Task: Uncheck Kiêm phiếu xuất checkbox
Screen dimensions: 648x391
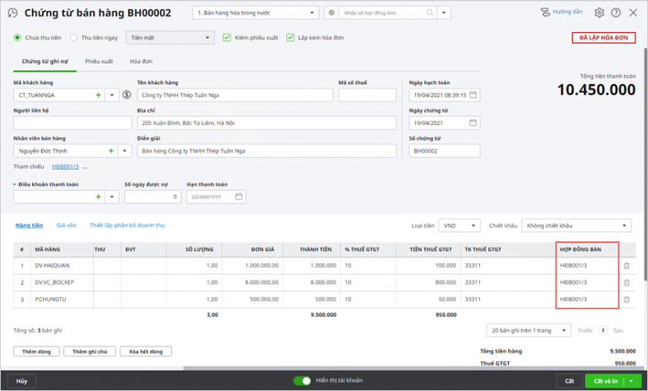Action: tap(227, 38)
